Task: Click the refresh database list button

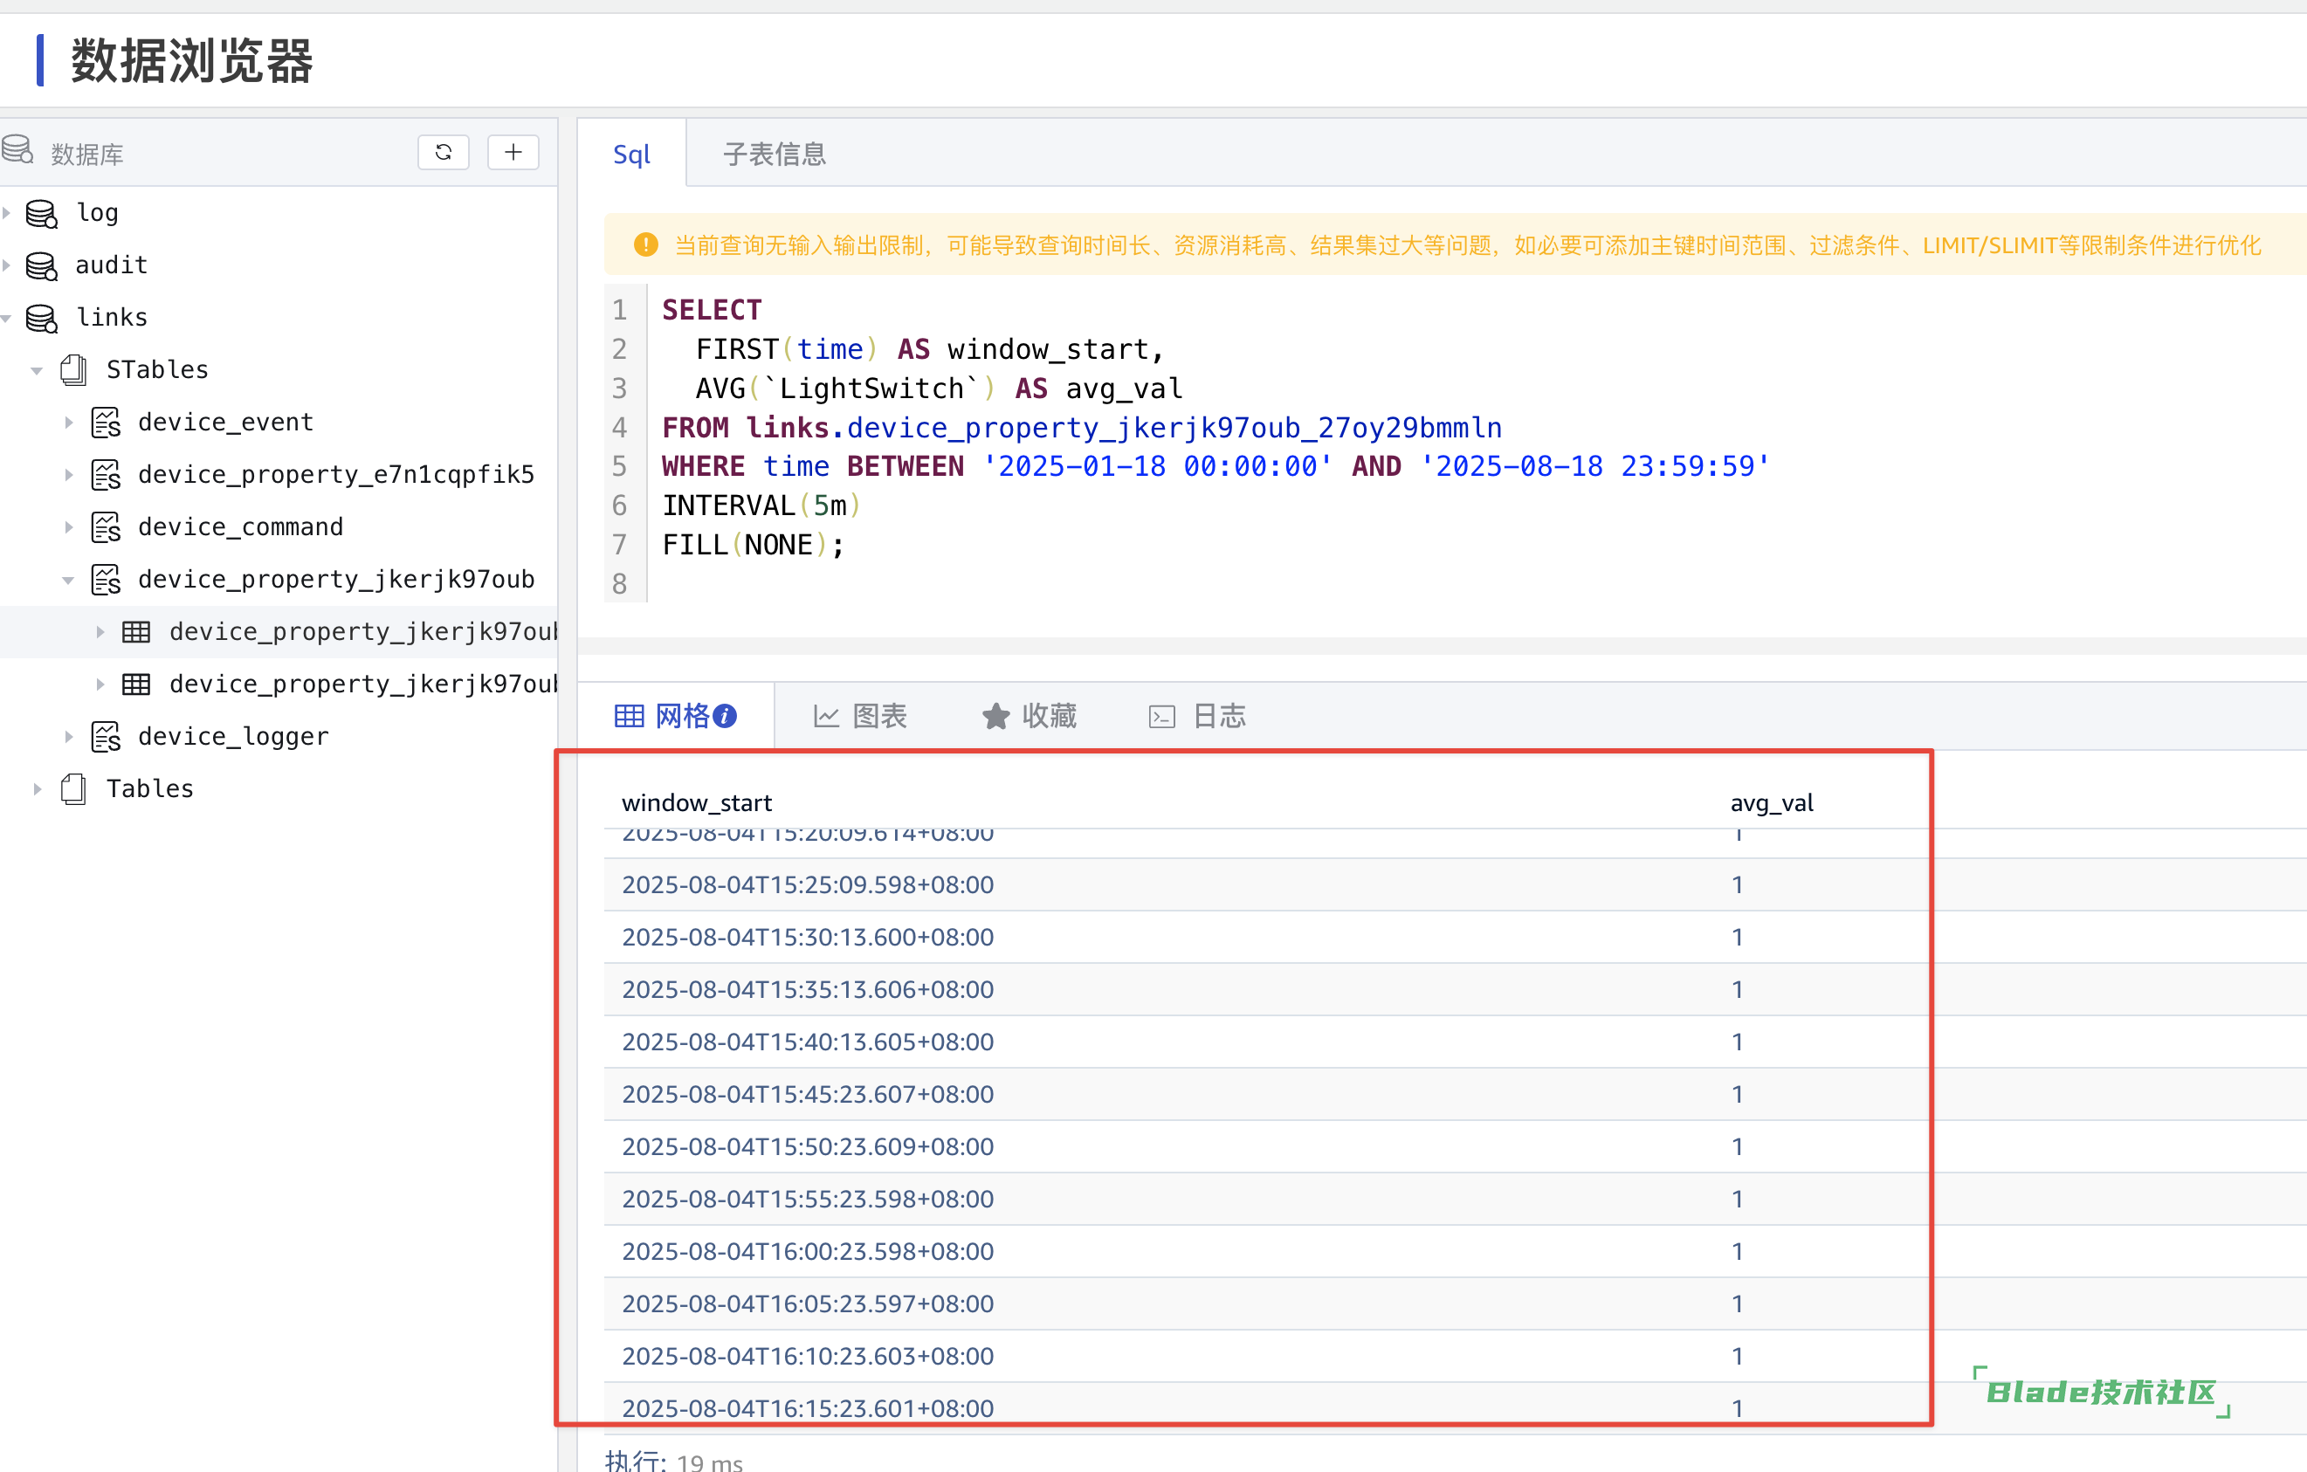Action: coord(443,152)
